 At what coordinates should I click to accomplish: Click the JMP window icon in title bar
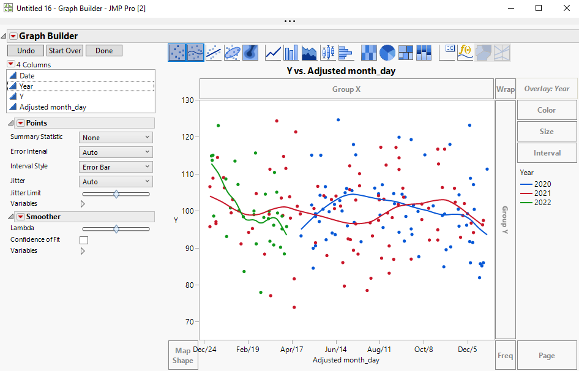[8, 8]
